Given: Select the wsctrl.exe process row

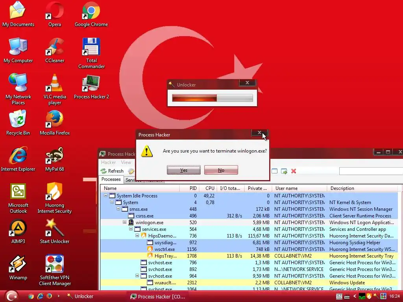Looking at the screenshot, I should [x=249, y=249].
